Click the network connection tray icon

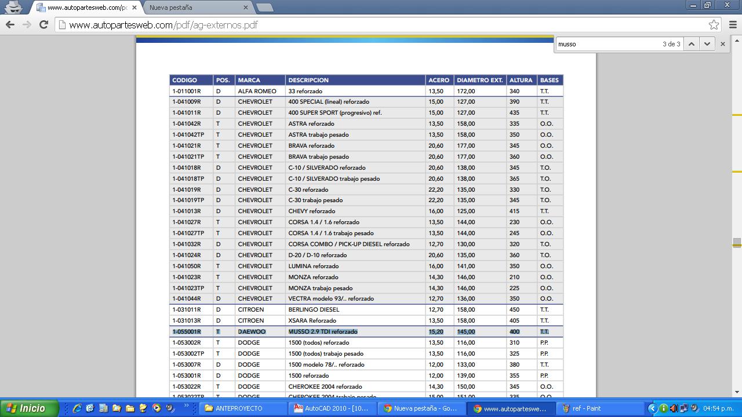[x=684, y=408]
